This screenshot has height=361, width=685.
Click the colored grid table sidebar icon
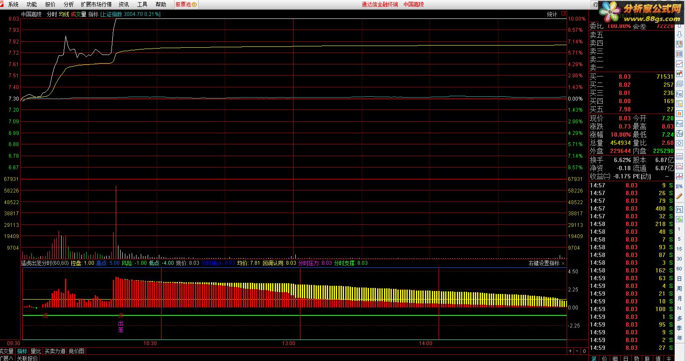[679, 54]
